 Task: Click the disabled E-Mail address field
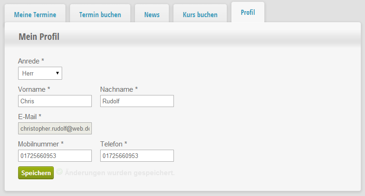55,128
